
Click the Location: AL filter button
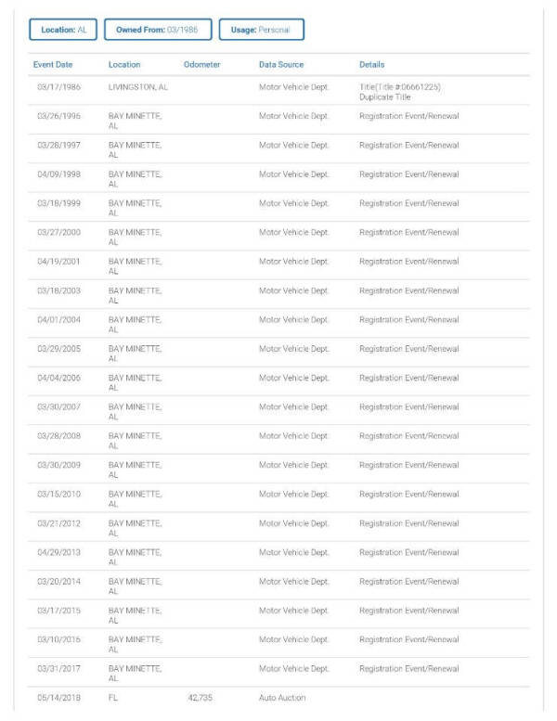coord(63,30)
